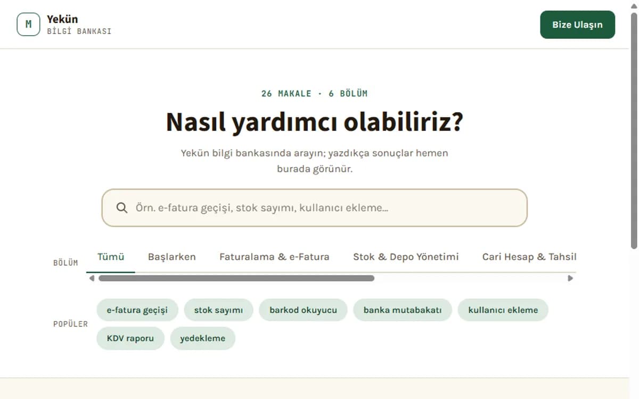639x399 pixels.
Task: Click the Nasıl yardımcı olabiliriz? heading
Action: tap(314, 122)
